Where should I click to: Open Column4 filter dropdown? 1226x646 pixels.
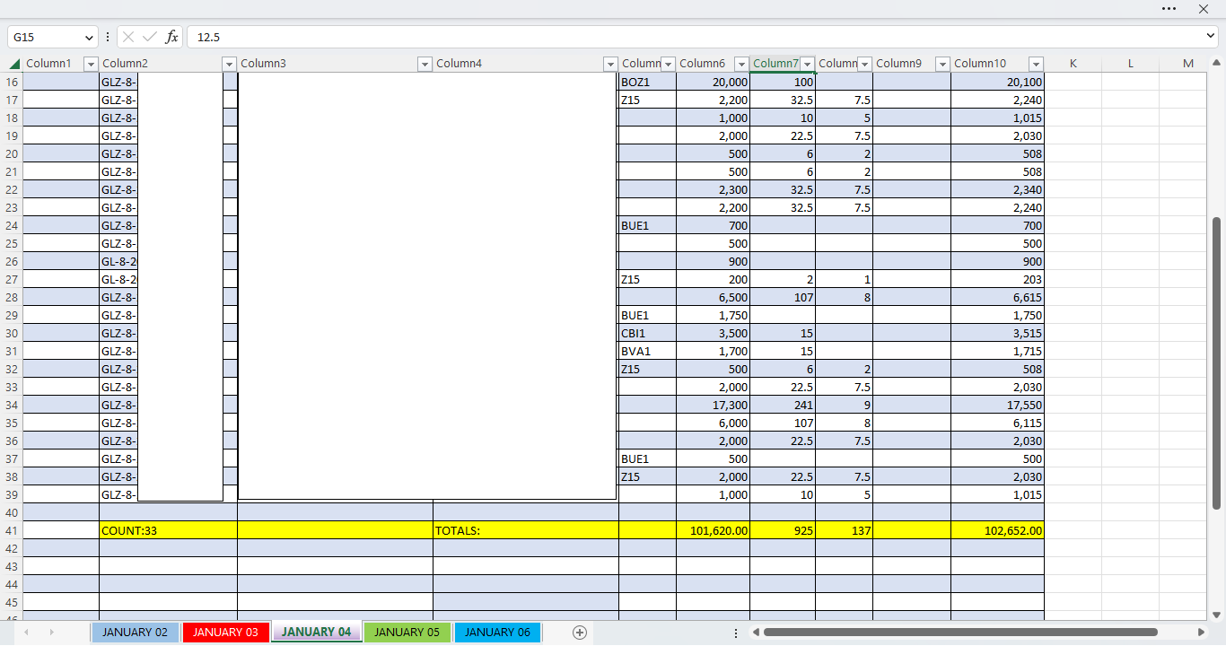click(x=610, y=64)
